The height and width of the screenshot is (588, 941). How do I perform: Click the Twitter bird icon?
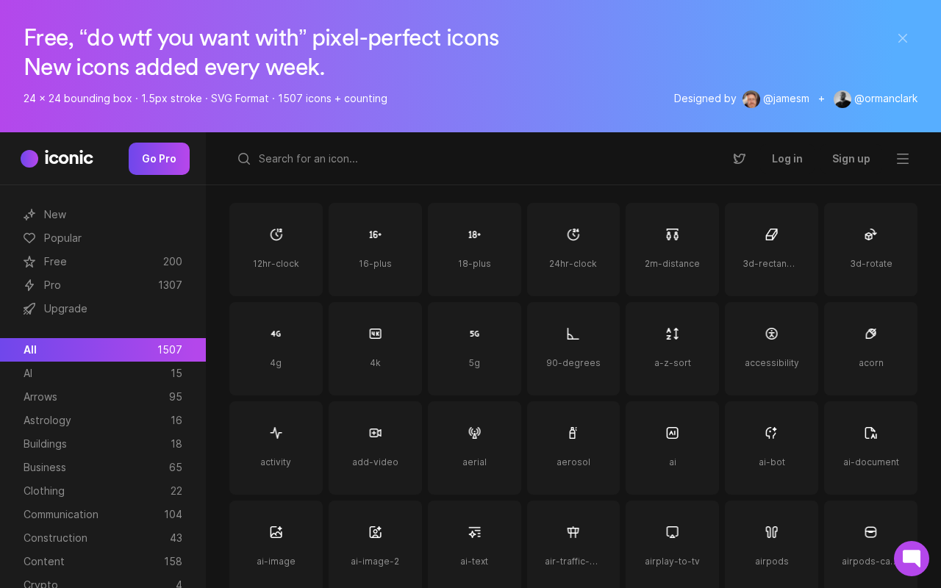coord(740,159)
